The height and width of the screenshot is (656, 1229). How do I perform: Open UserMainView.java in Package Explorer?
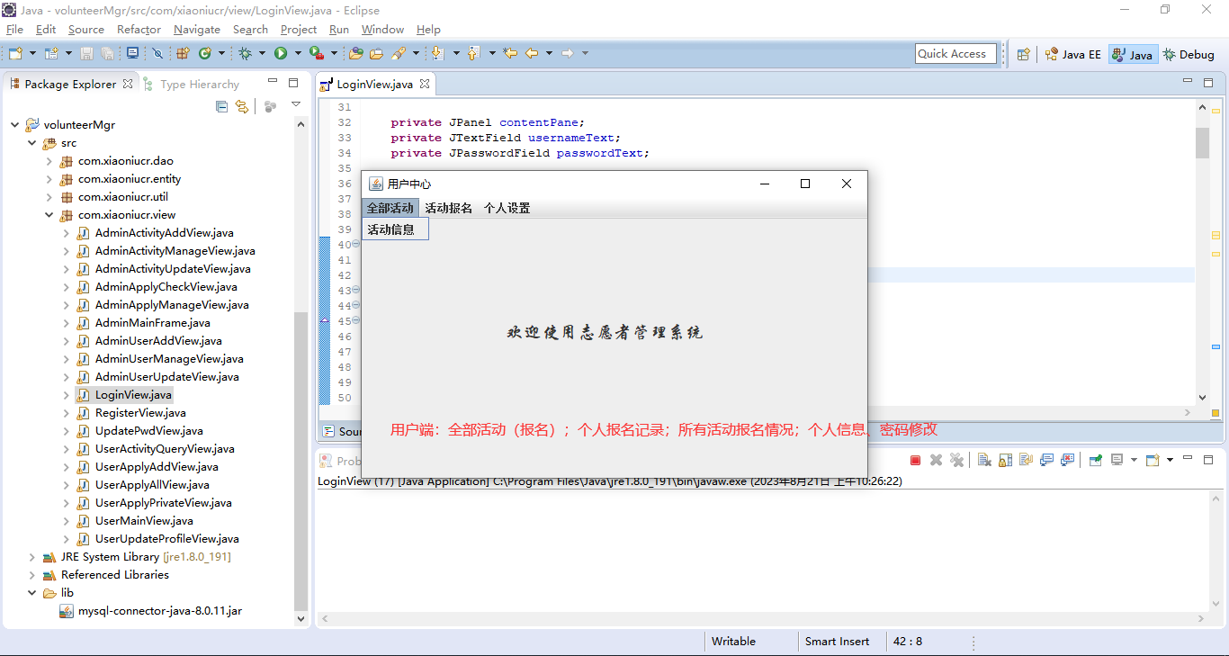pos(144,521)
